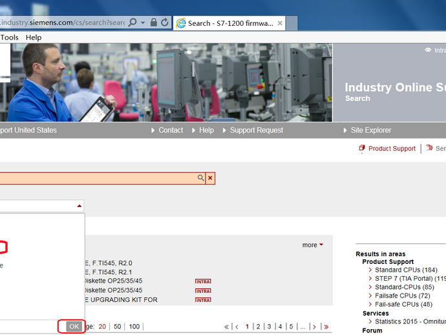The image size is (446, 335).
Task: Click the Product Support cube icon
Action: (362, 148)
